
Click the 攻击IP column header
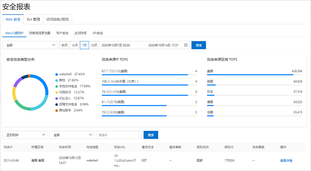point(8,147)
